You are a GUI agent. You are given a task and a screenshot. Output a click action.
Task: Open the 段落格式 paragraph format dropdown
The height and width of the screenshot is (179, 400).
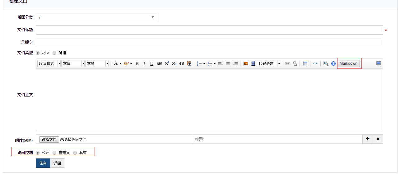49,64
